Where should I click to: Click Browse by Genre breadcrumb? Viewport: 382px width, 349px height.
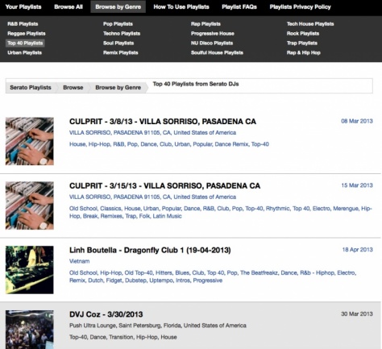pos(118,88)
